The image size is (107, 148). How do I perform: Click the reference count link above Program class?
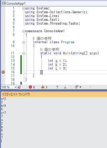(x=42, y=38)
